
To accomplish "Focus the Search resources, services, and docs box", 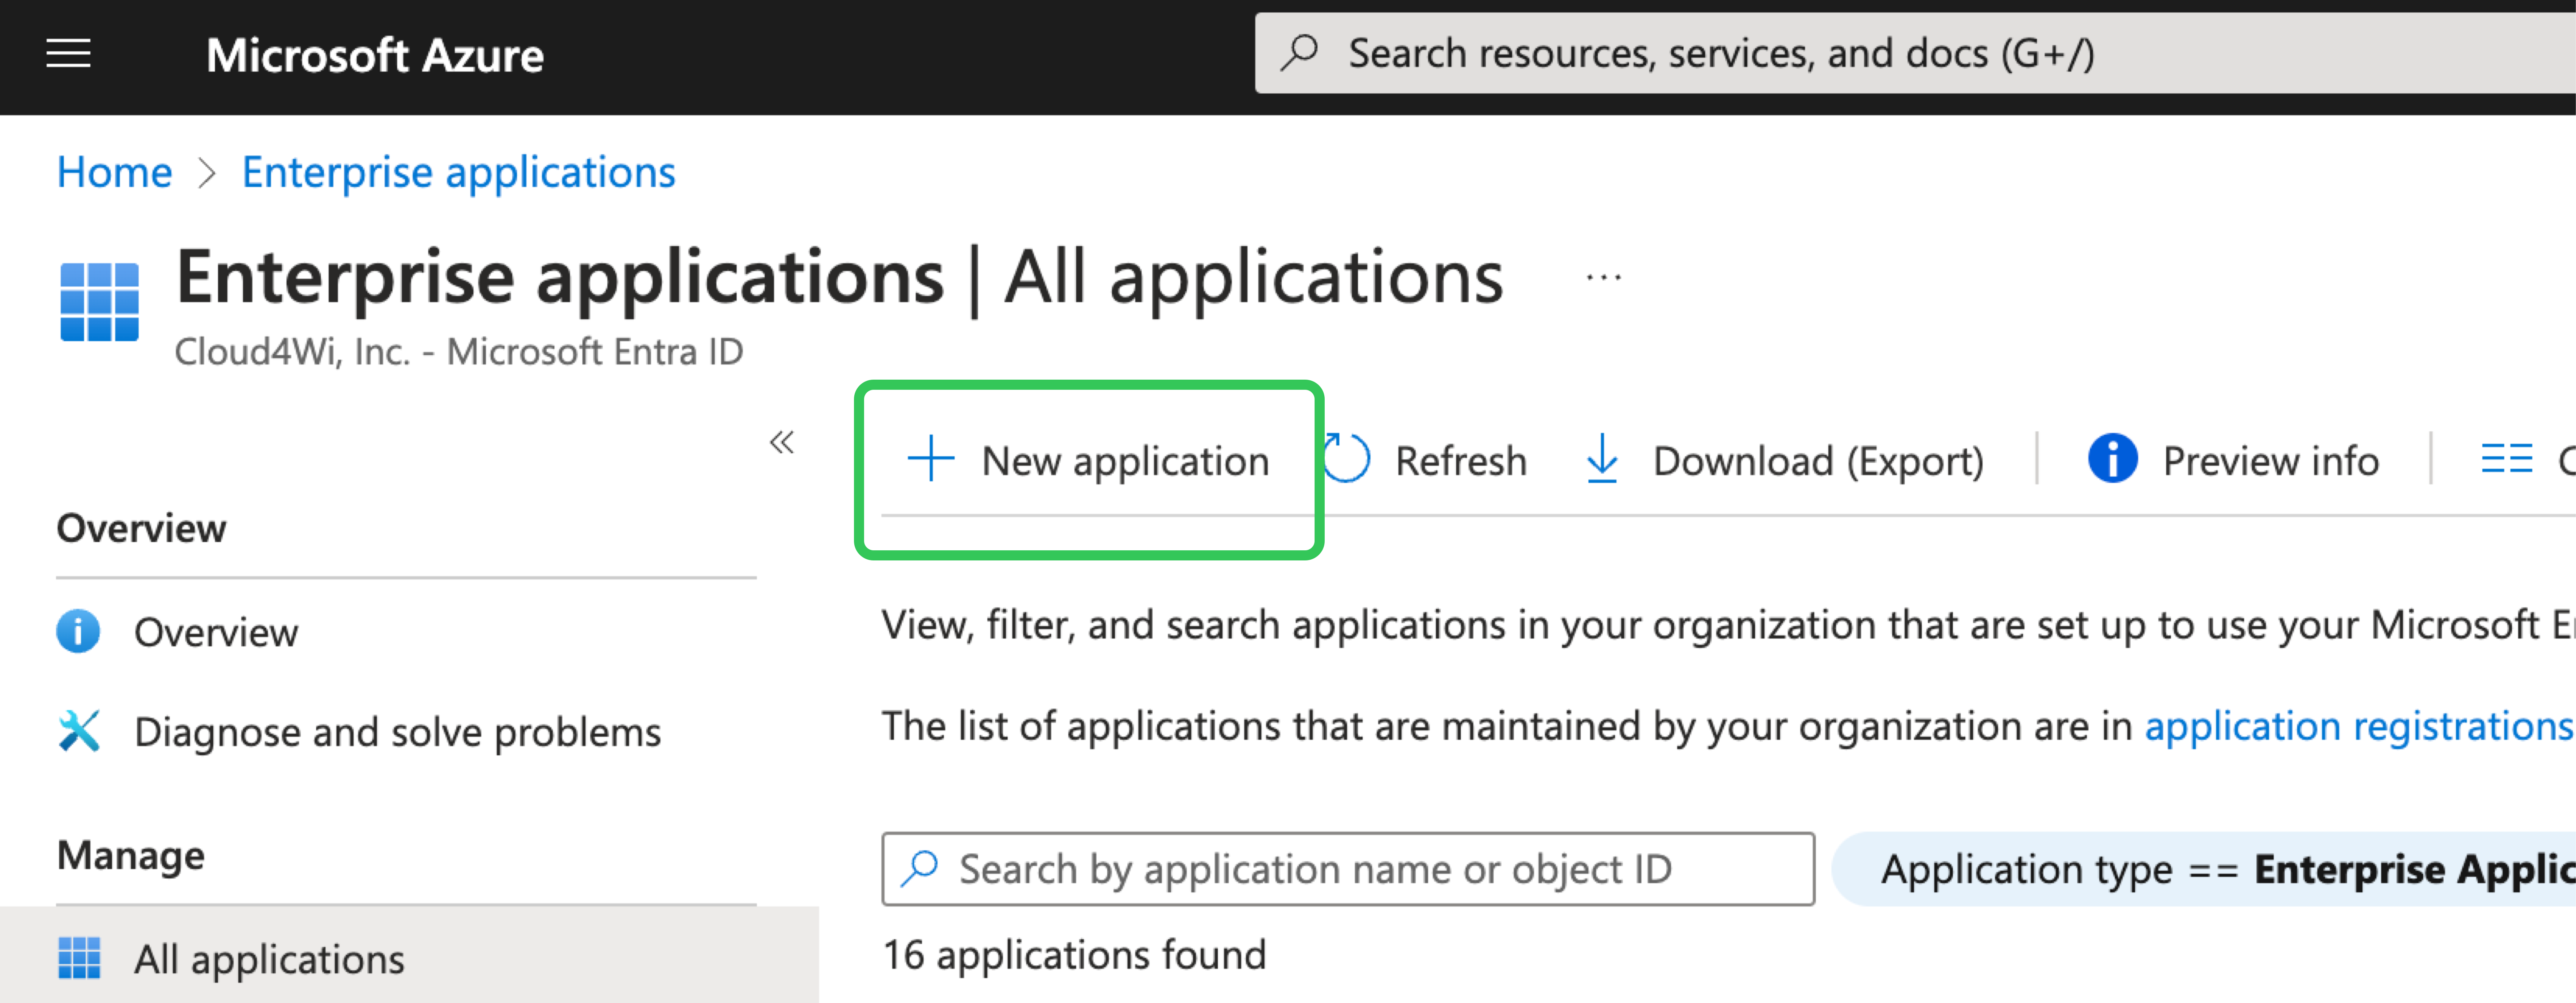I will tap(1915, 53).
